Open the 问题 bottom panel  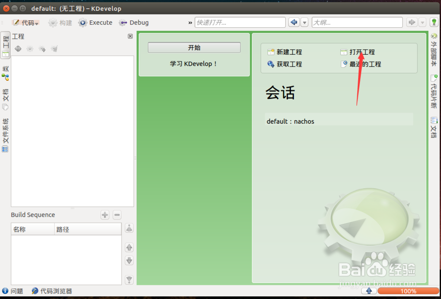tap(13, 291)
